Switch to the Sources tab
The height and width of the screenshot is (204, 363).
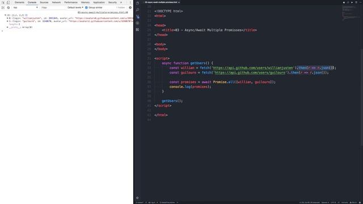pos(44,2)
